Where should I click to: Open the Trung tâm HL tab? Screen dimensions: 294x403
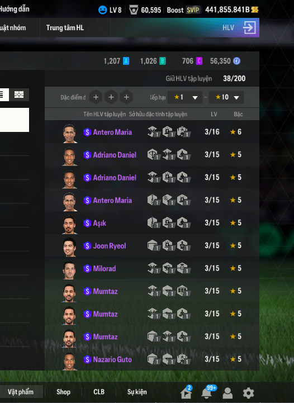pyautogui.click(x=65, y=28)
